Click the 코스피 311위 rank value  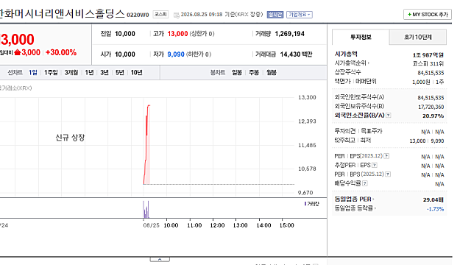click(428, 64)
